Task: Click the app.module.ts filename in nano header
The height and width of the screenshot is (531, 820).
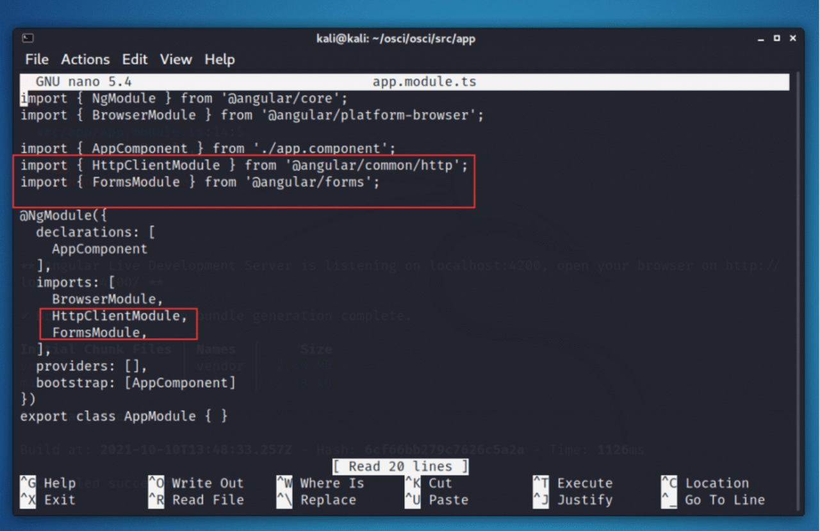Action: click(424, 82)
